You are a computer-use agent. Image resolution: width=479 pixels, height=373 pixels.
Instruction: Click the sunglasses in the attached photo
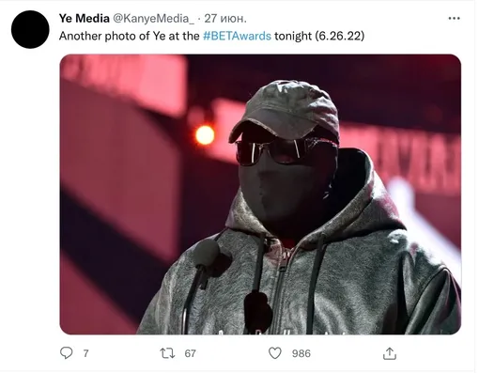[284, 151]
